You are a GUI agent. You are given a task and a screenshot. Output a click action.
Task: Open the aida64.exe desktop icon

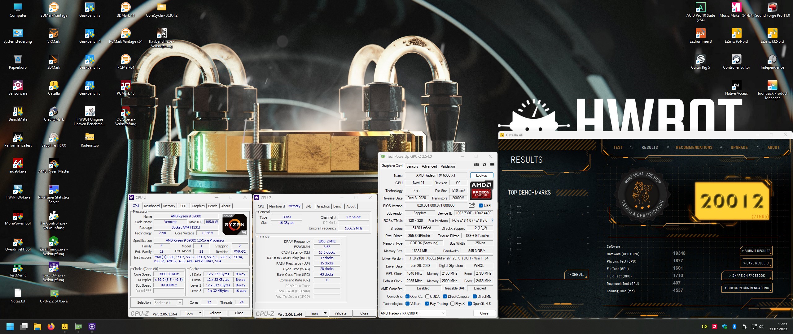click(18, 166)
